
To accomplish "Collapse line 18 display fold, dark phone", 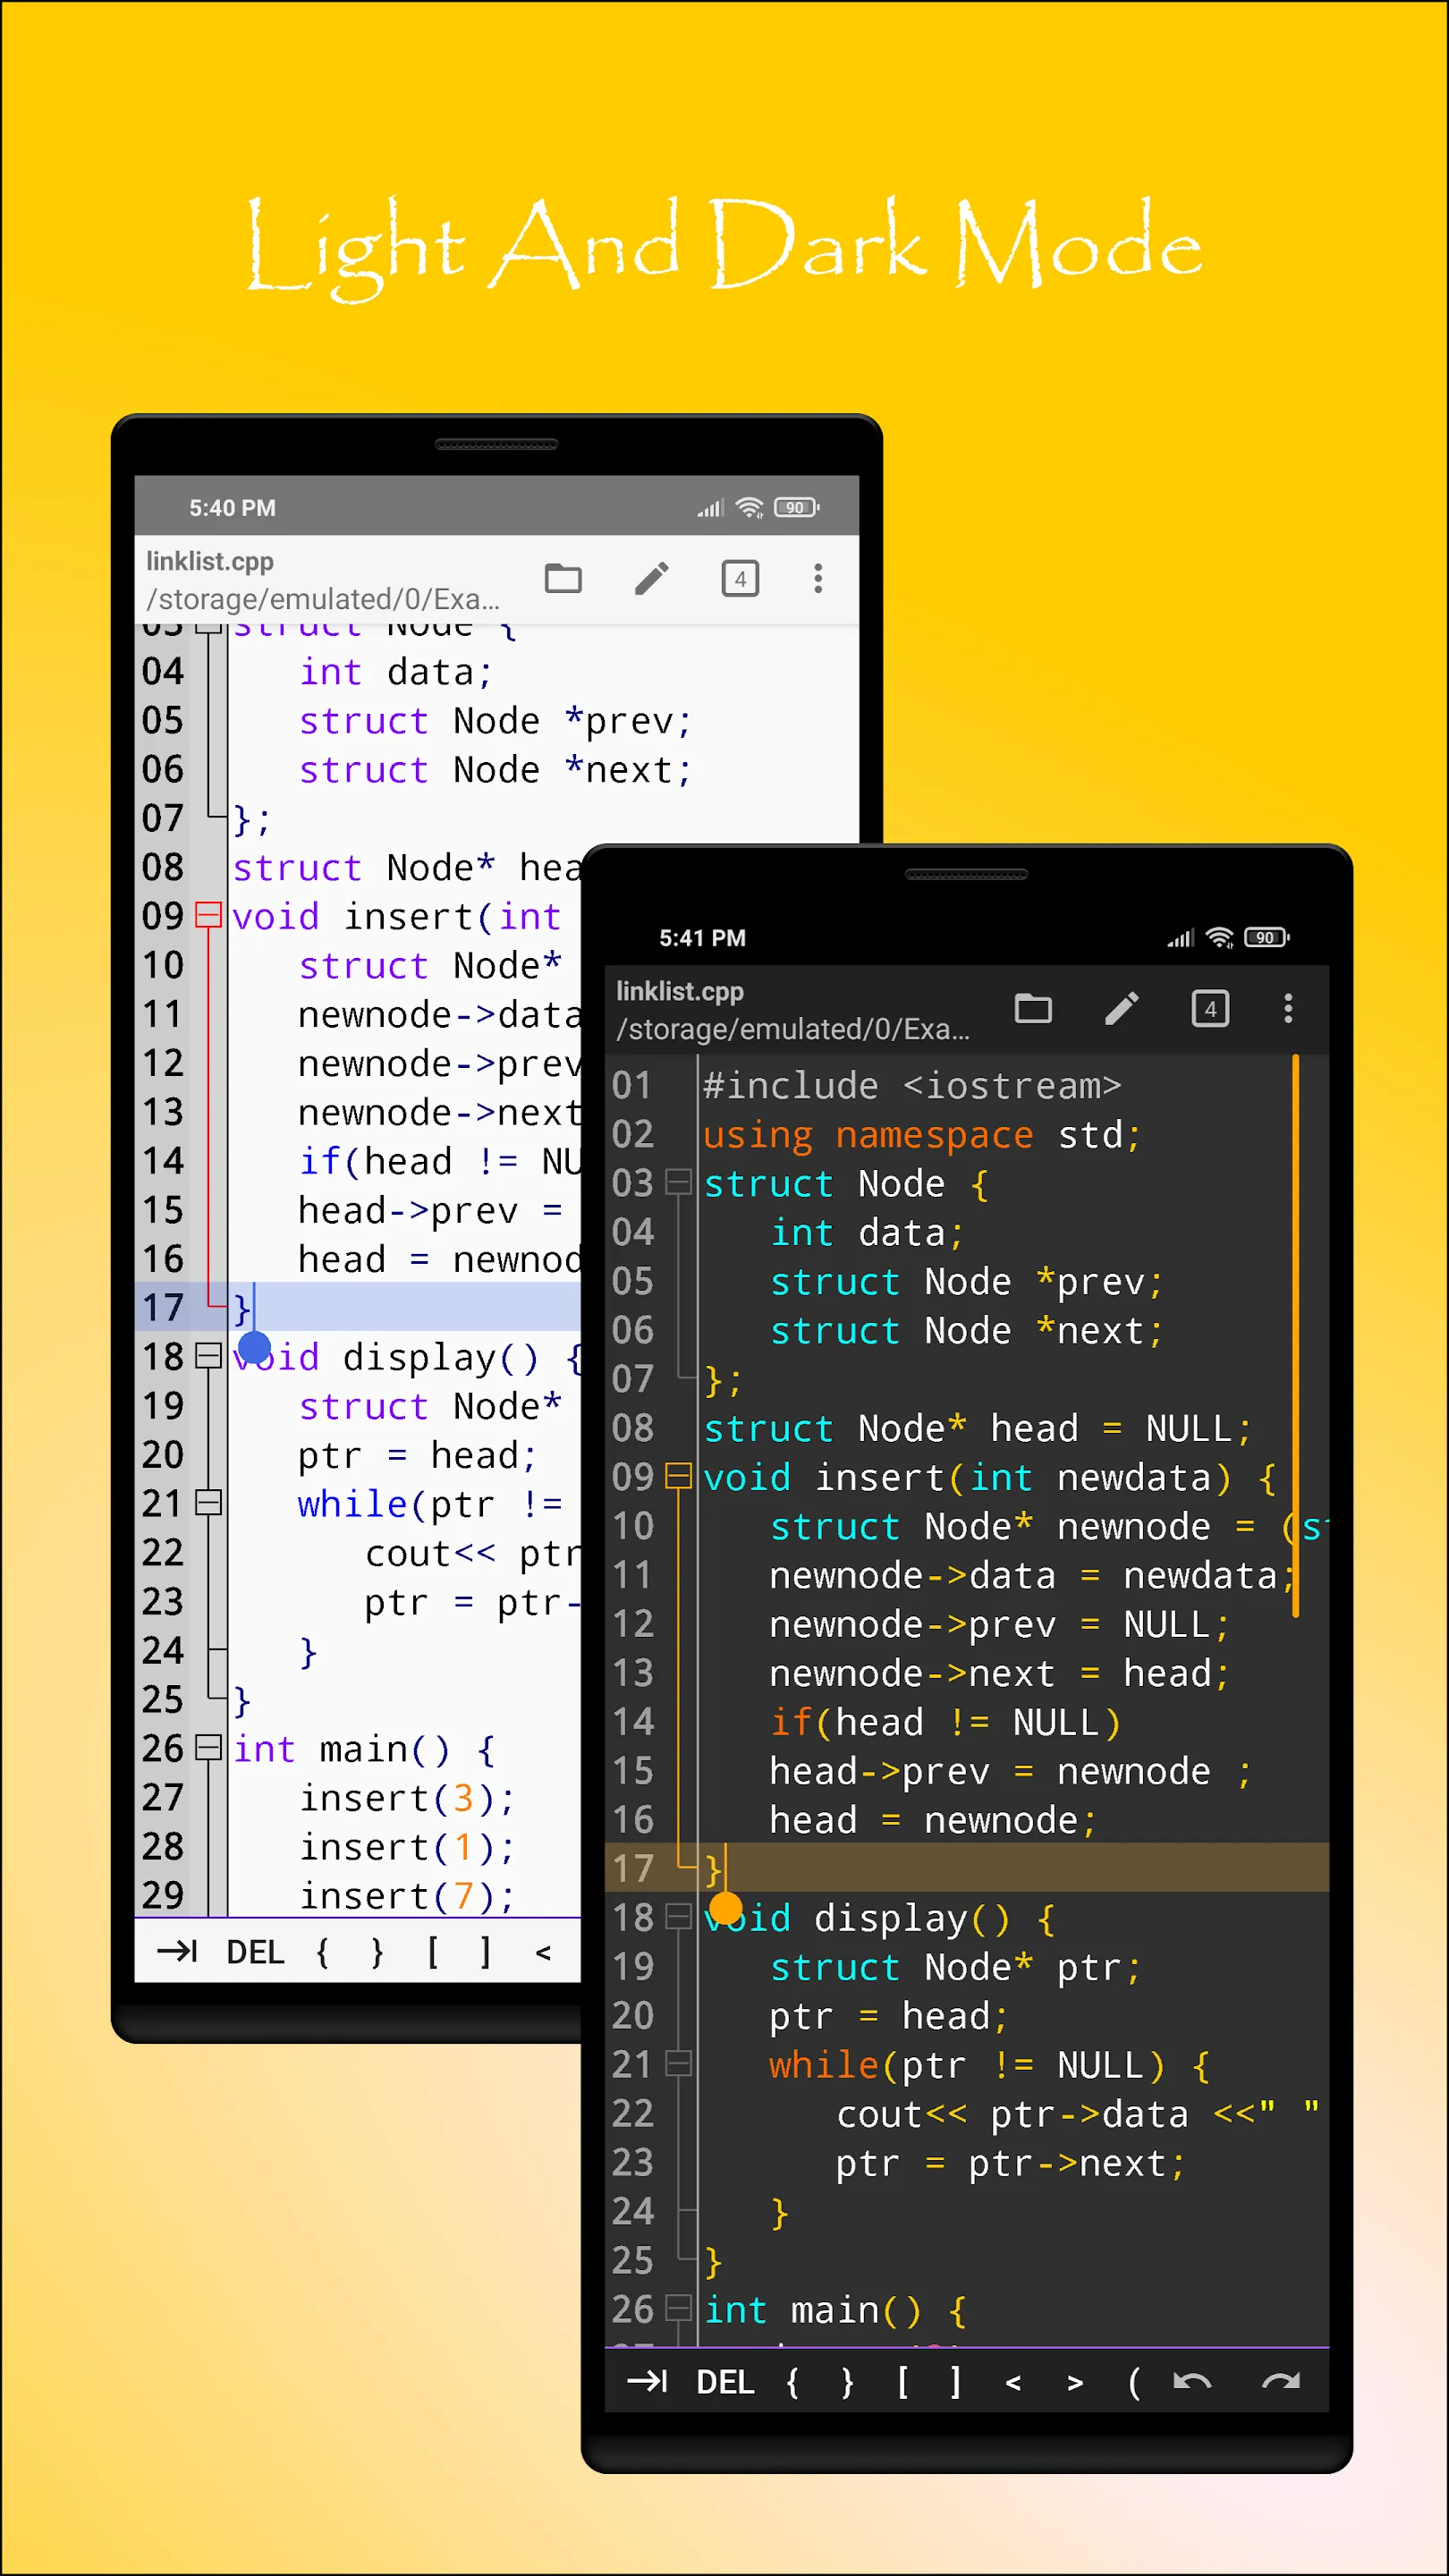I will tap(678, 1917).
